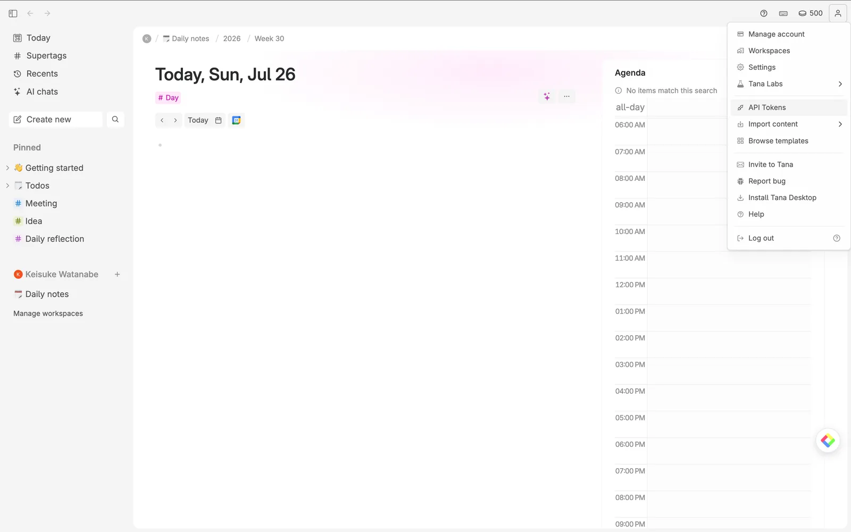This screenshot has height=532, width=851.
Task: Add item with plus next to Keisuke Watanabe
Action: pyautogui.click(x=118, y=275)
